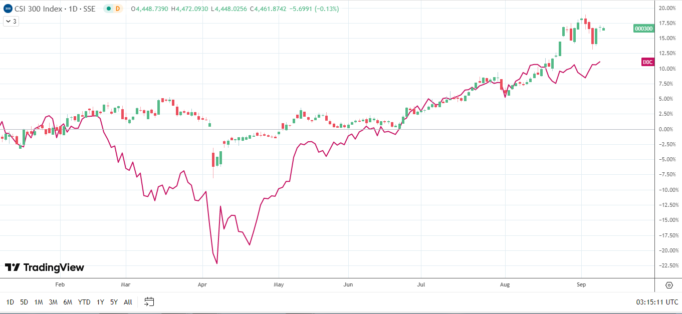Viewport: 682px width, 314px height.
Task: Click the IXIC price scale label
Action: coord(647,62)
